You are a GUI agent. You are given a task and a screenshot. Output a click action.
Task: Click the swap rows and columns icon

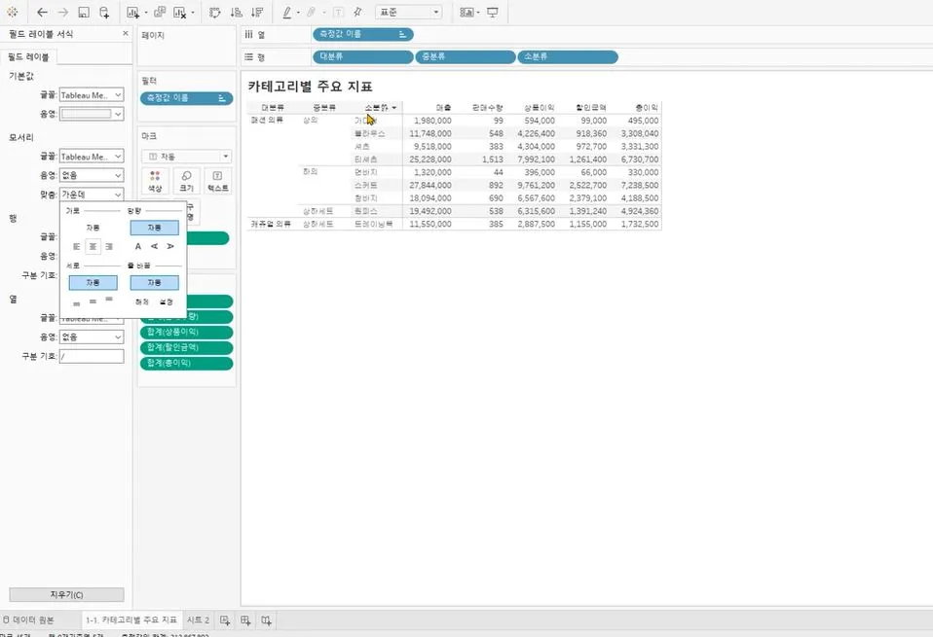(x=215, y=12)
